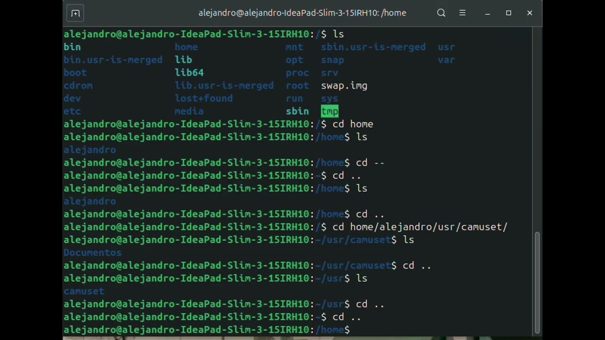Click 'bin' in first ls output

coord(72,47)
